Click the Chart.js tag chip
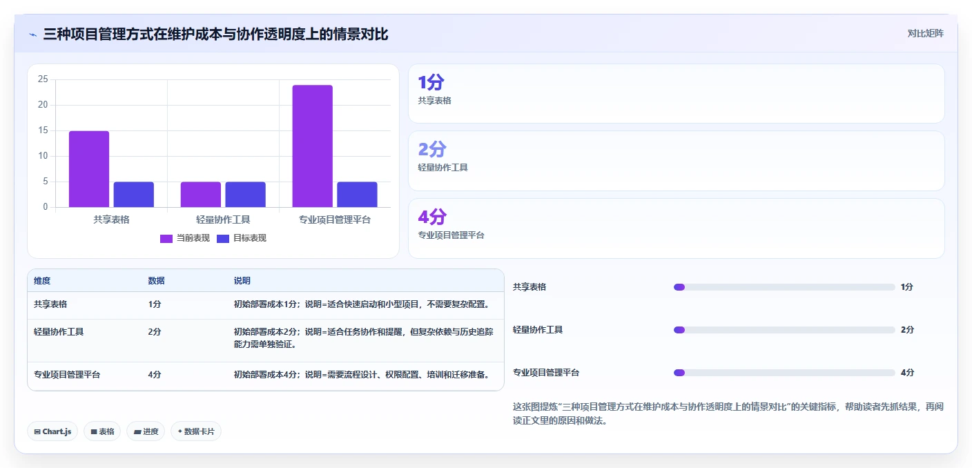This screenshot has height=468, width=972. [52, 431]
